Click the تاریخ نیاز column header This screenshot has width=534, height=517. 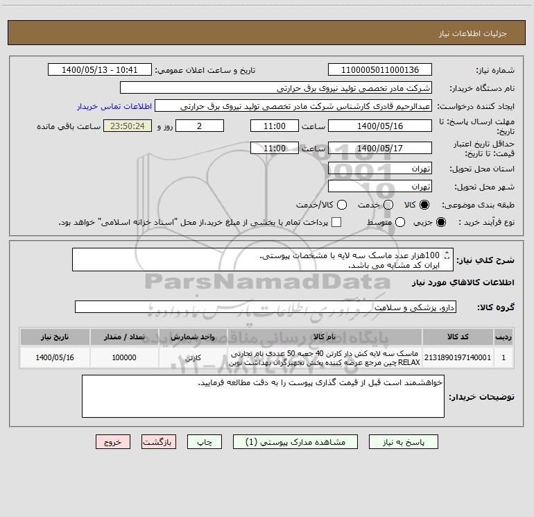pyautogui.click(x=55, y=337)
